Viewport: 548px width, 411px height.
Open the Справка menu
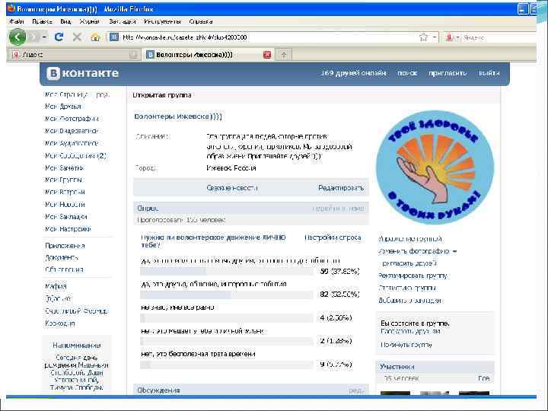tap(201, 21)
